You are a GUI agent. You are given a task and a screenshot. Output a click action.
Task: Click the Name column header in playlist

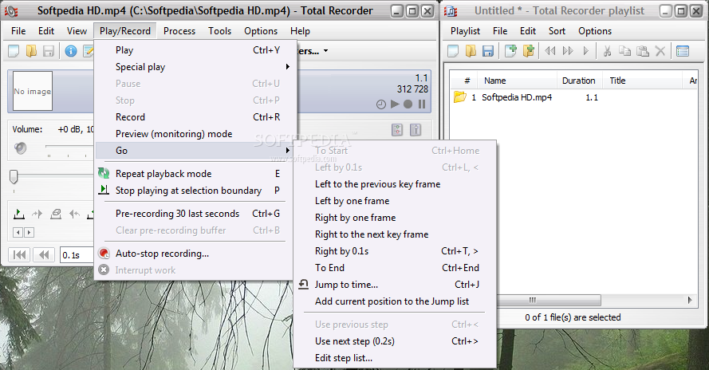coord(516,81)
